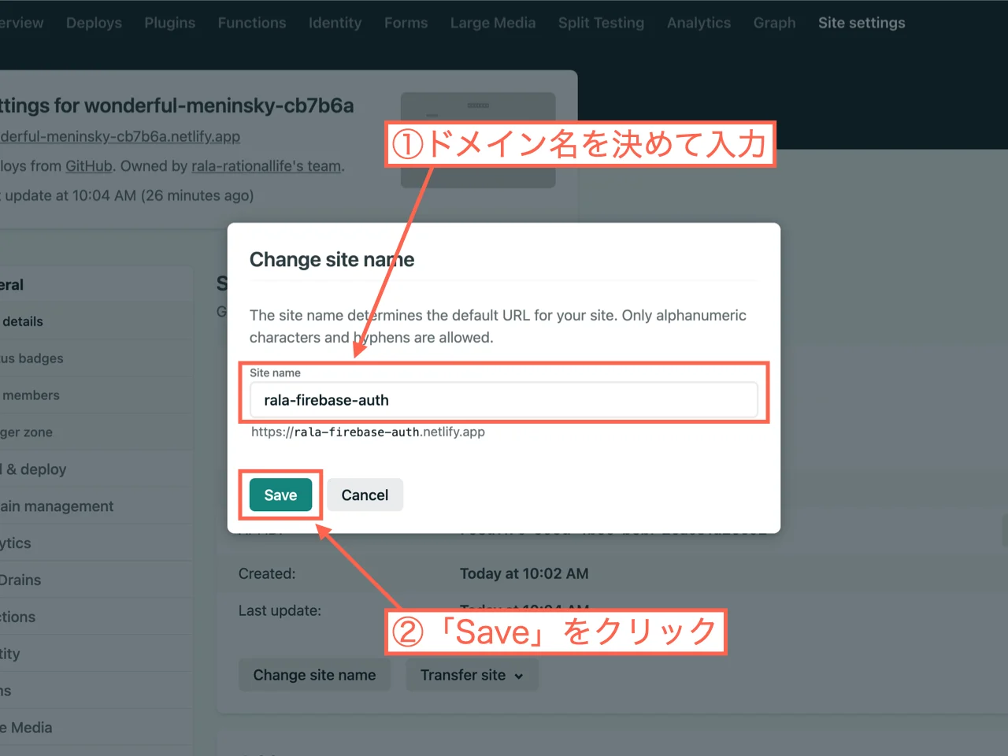Open Functions from the top navigation bar

(252, 23)
